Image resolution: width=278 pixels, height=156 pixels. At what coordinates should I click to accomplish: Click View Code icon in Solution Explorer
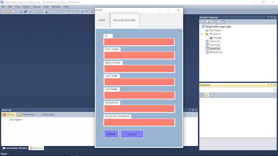point(218,22)
